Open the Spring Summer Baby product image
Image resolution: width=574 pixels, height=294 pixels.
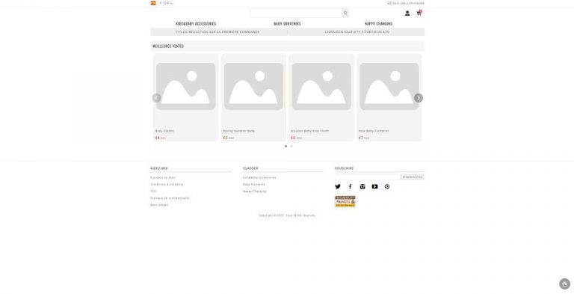coord(253,86)
